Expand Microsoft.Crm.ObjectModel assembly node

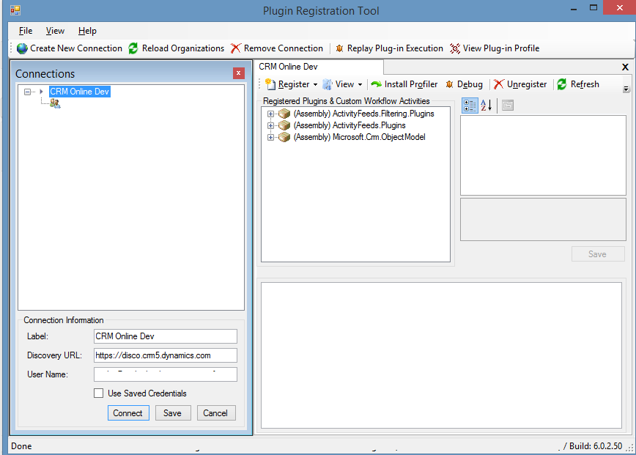[x=270, y=137]
